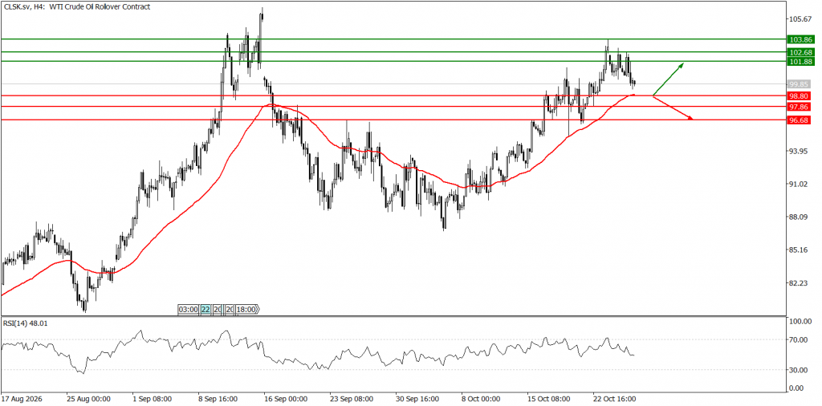Click the 93.95 value on the price axis
Image resolution: width=822 pixels, height=406 pixels.
800,151
